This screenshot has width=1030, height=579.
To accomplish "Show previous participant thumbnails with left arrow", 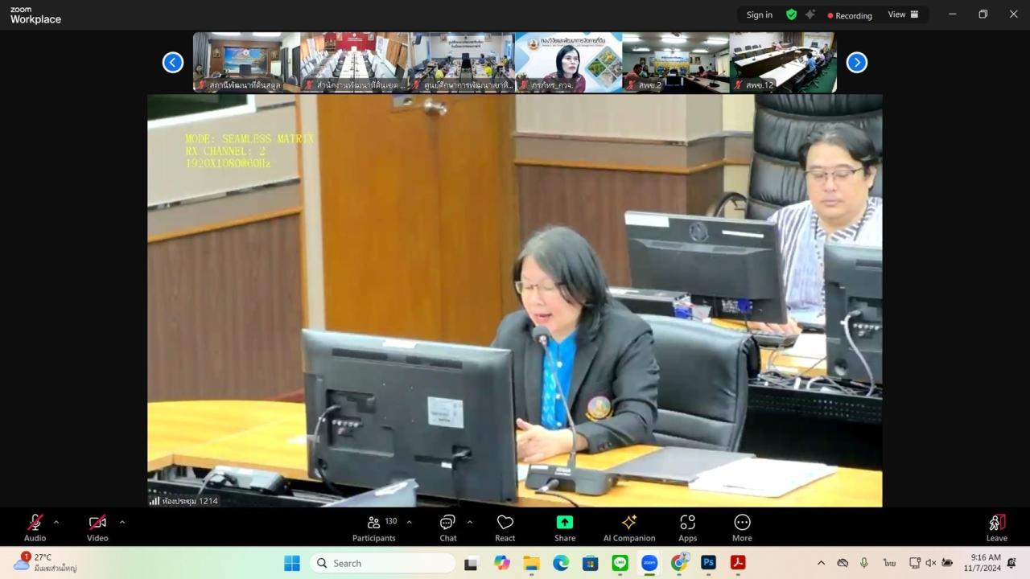I will tap(173, 63).
